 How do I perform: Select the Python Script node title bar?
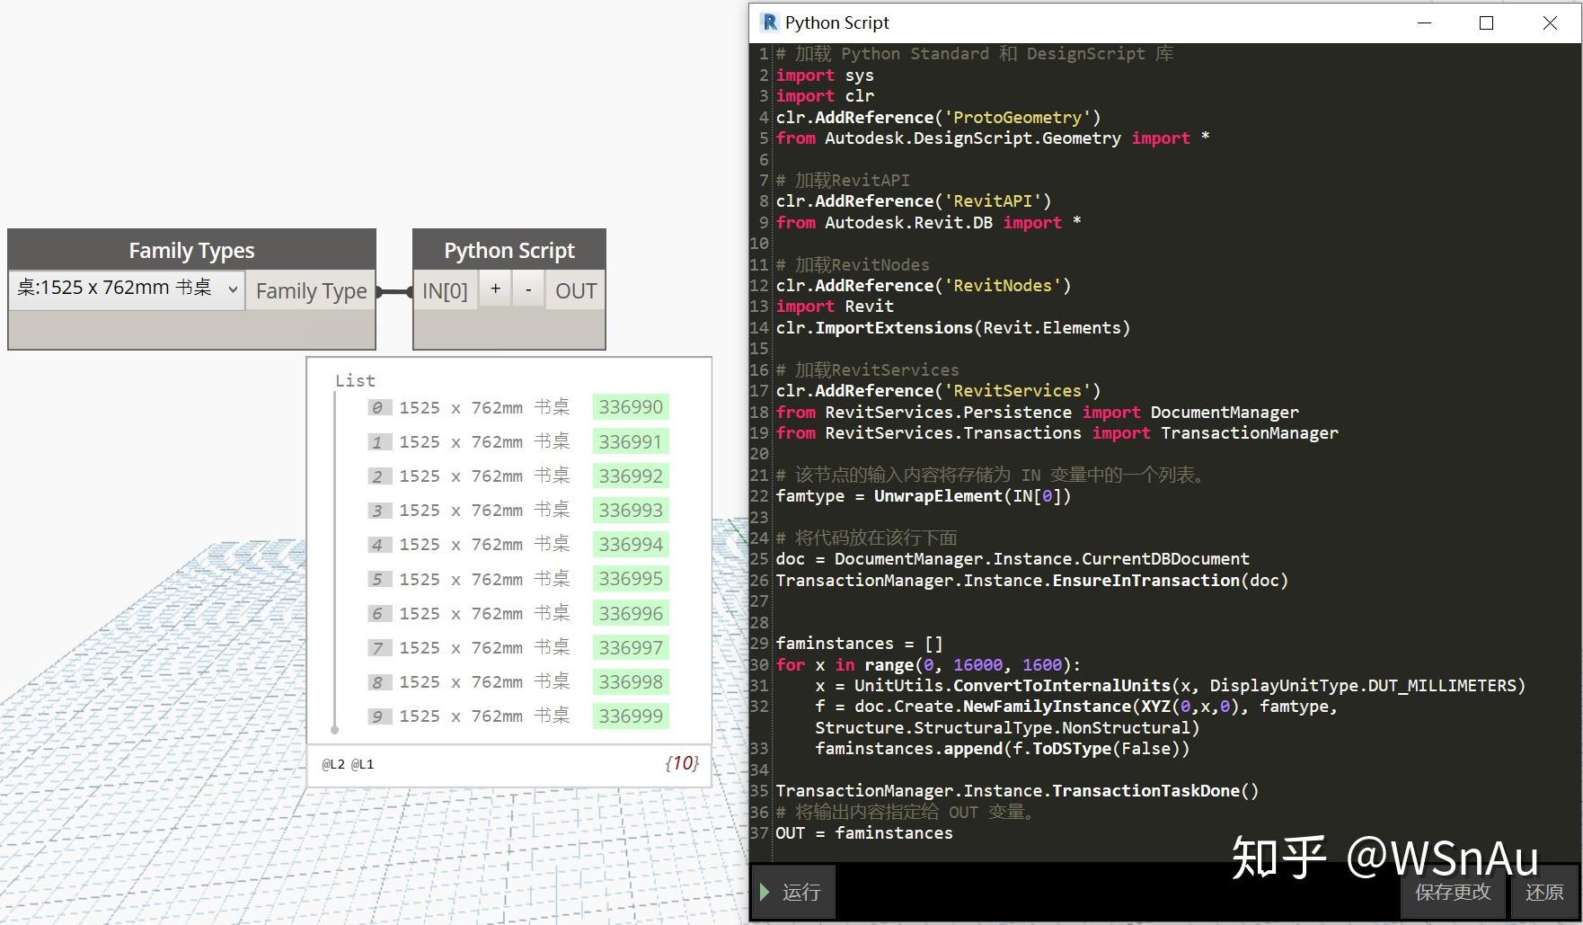[509, 250]
